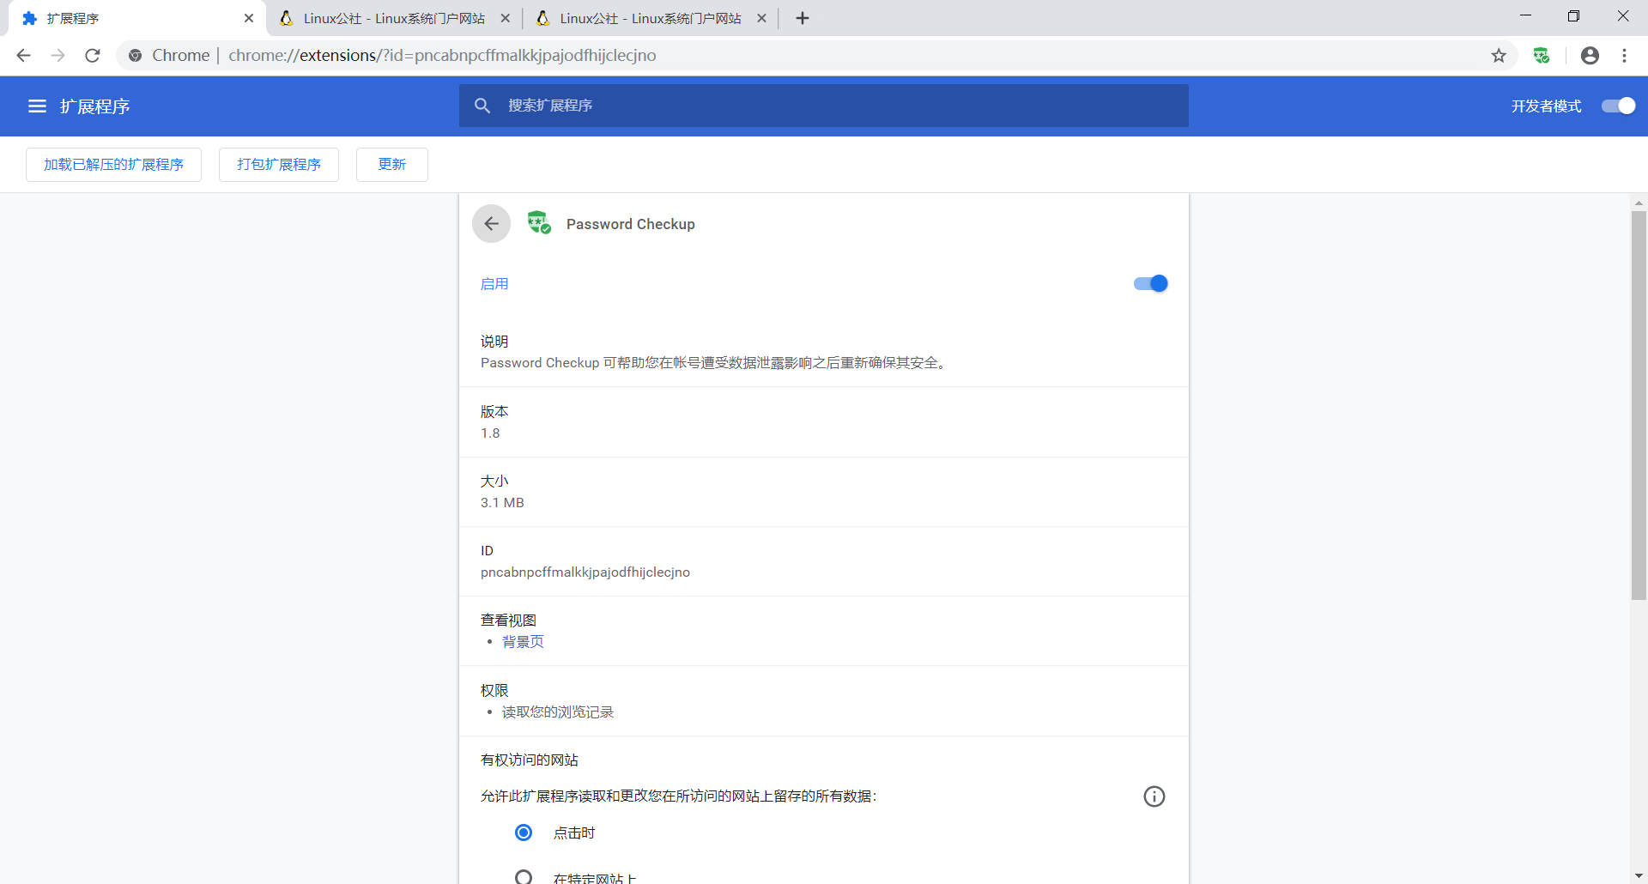Click the site info icon in address bar
The width and height of the screenshot is (1648, 884).
[135, 56]
